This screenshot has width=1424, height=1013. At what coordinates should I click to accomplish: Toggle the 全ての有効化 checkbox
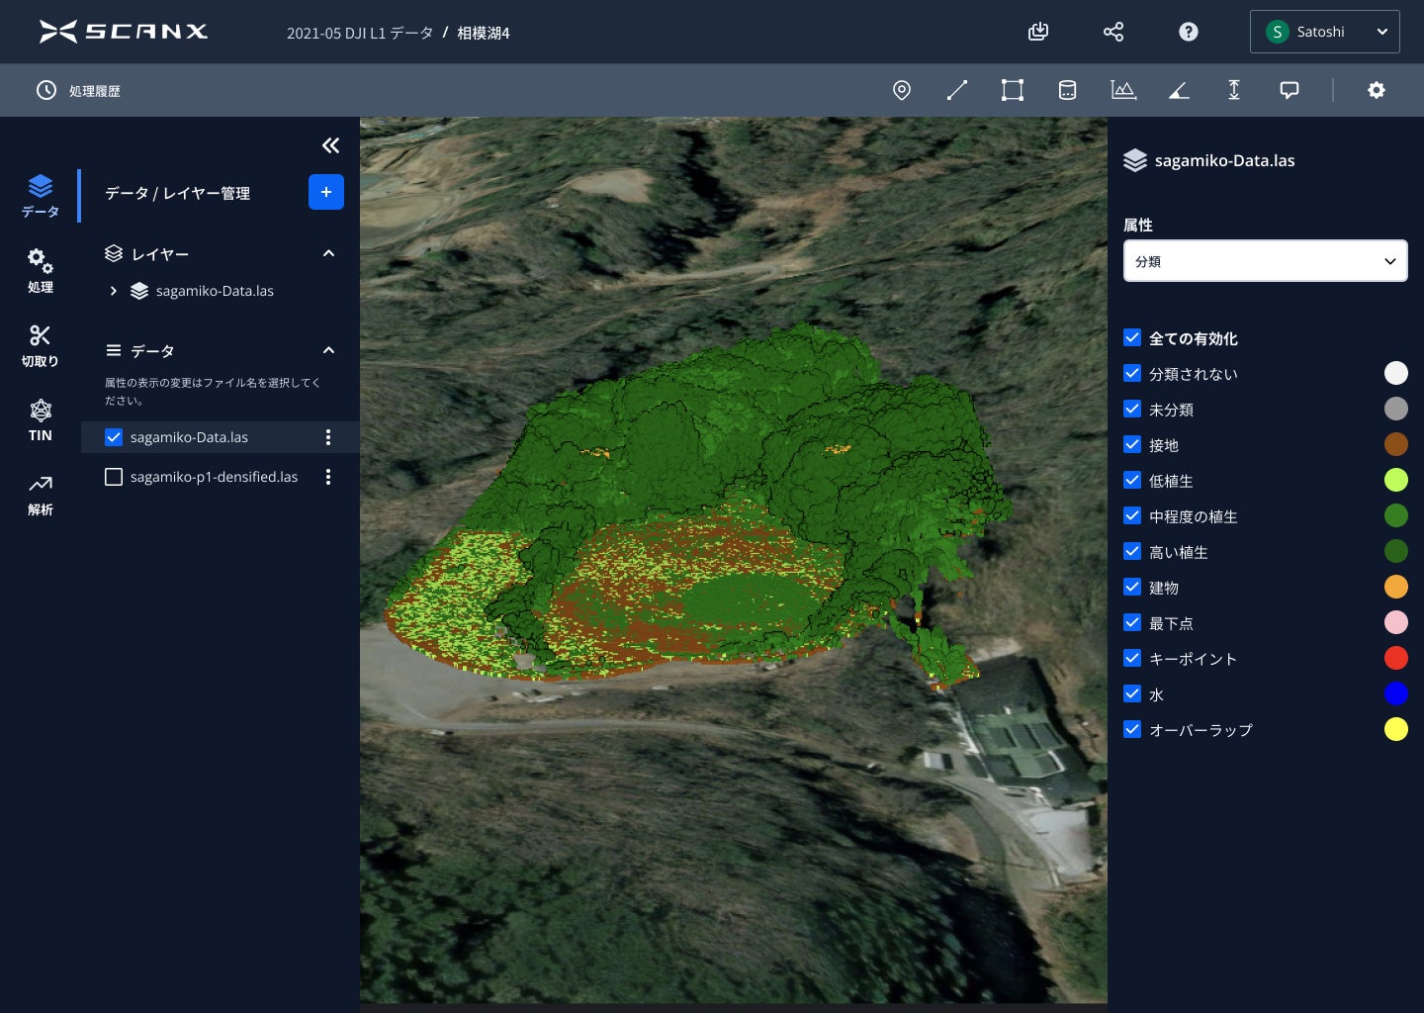point(1132,338)
